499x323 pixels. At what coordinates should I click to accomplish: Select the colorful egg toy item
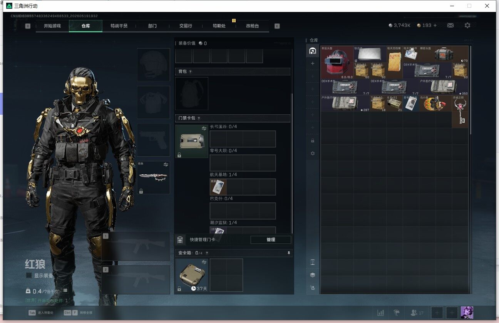click(x=436, y=104)
